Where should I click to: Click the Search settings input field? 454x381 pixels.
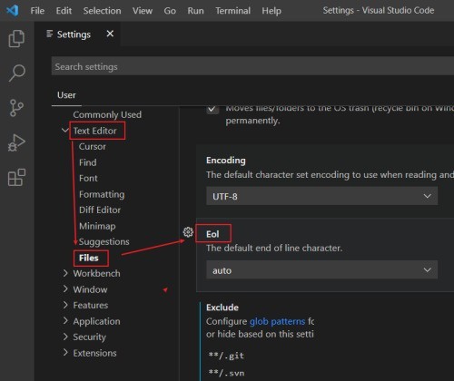point(252,66)
